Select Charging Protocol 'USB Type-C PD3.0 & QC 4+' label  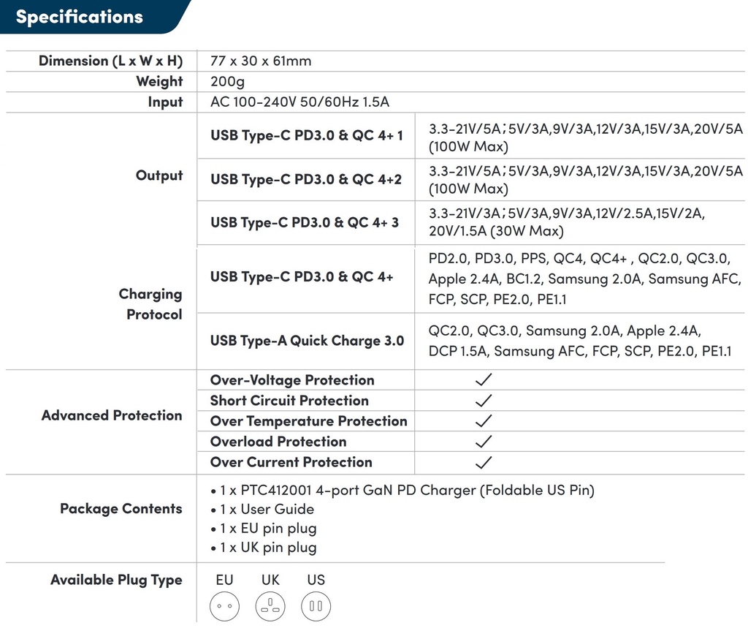pyautogui.click(x=302, y=277)
